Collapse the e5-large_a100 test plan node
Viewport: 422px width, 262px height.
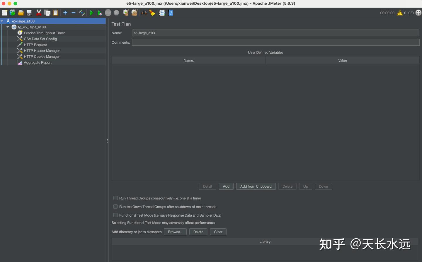(x=2, y=21)
